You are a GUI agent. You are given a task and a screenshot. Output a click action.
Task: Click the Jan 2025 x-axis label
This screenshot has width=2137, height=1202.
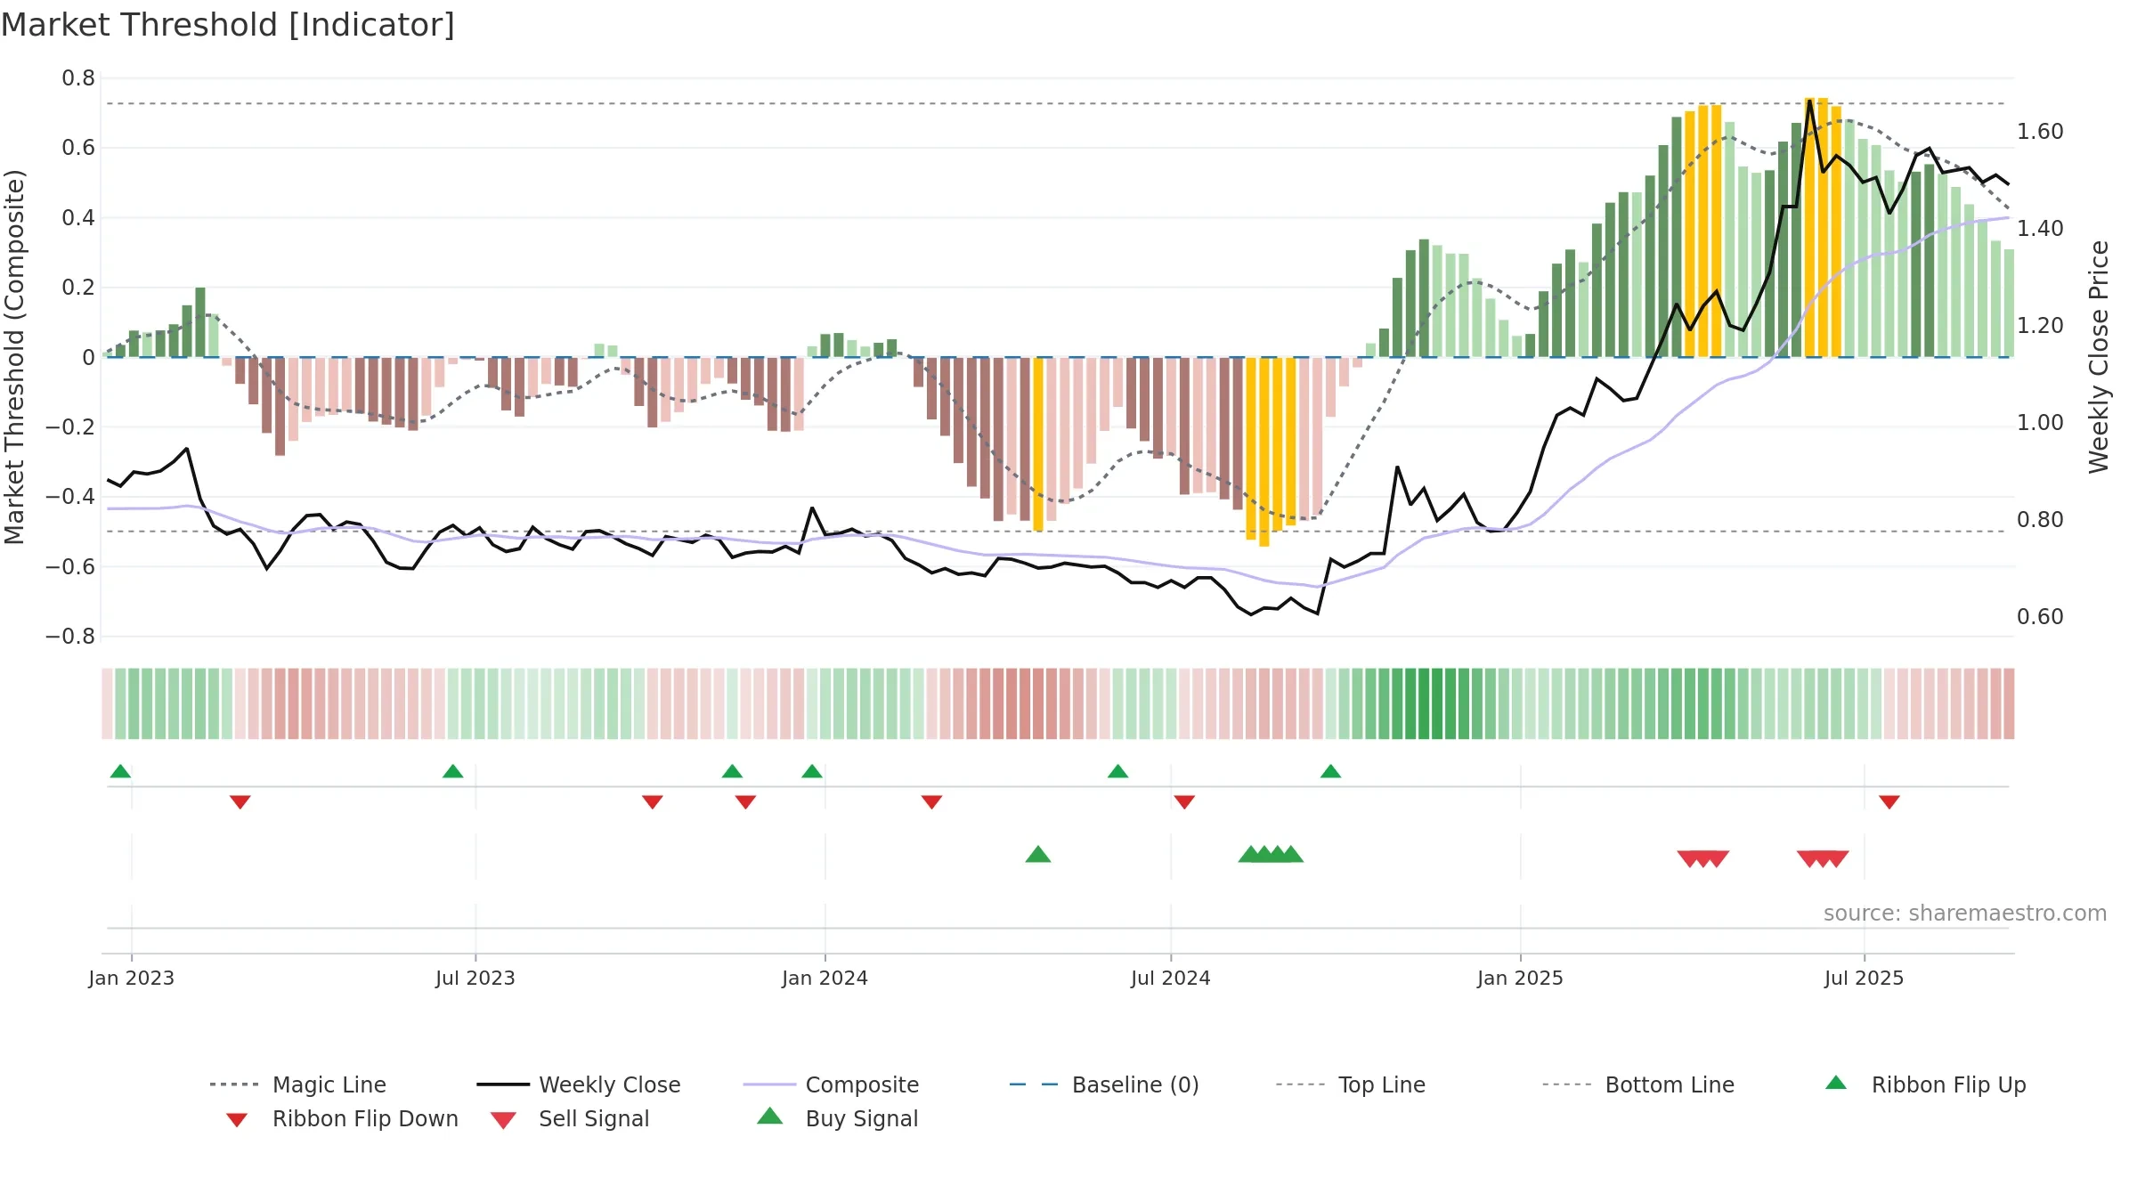[x=1520, y=978]
